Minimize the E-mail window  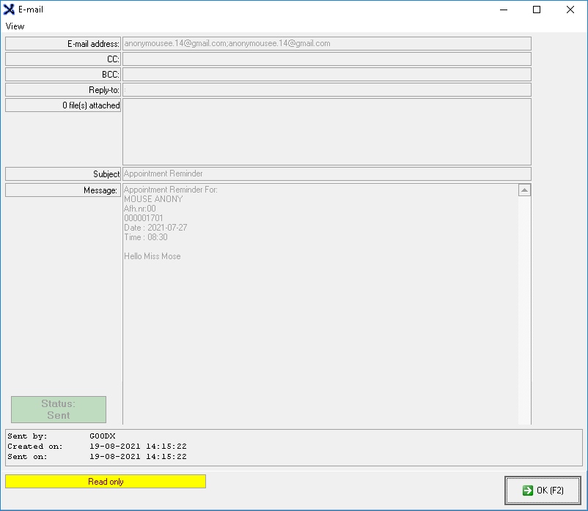coord(503,10)
